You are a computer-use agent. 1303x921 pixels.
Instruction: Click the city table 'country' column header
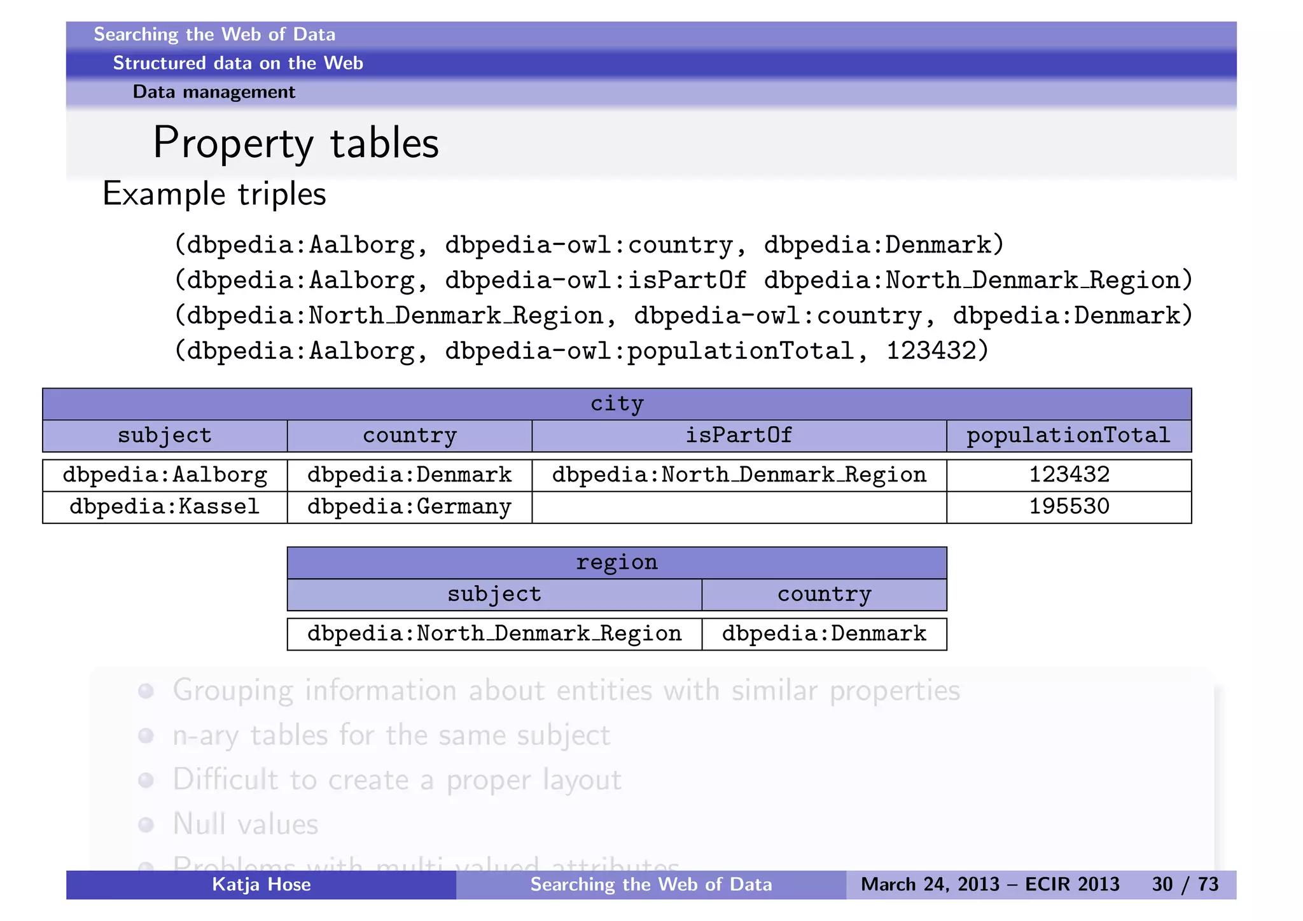tap(410, 436)
